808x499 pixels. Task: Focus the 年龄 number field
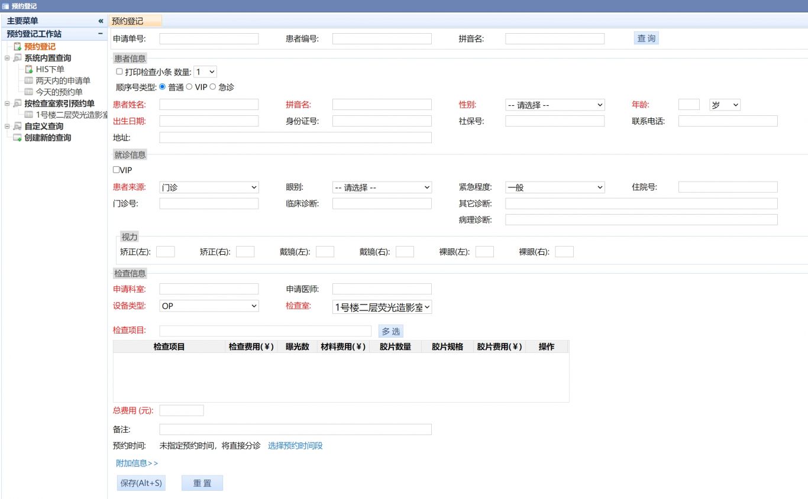(689, 105)
